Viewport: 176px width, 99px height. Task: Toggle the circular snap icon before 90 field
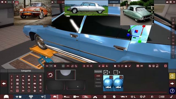pyautogui.click(x=63, y=66)
